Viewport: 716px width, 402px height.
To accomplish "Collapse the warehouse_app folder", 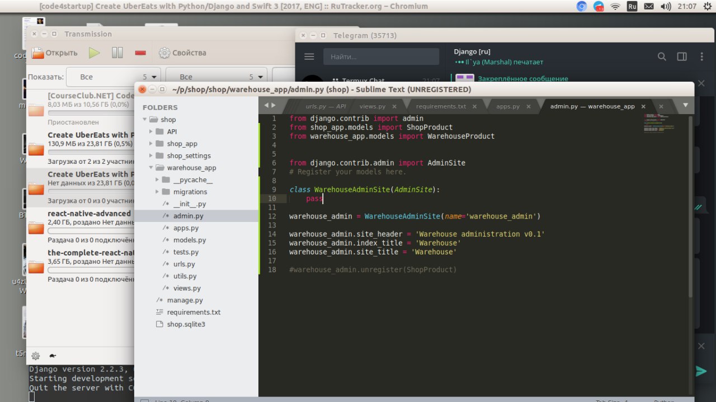I will tap(152, 168).
